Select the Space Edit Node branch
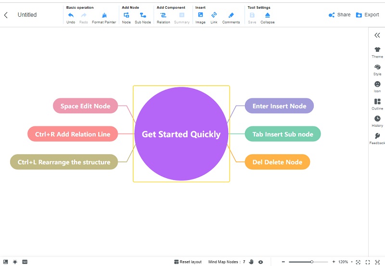Image resolution: width=385 pixels, height=266 pixels. point(86,106)
